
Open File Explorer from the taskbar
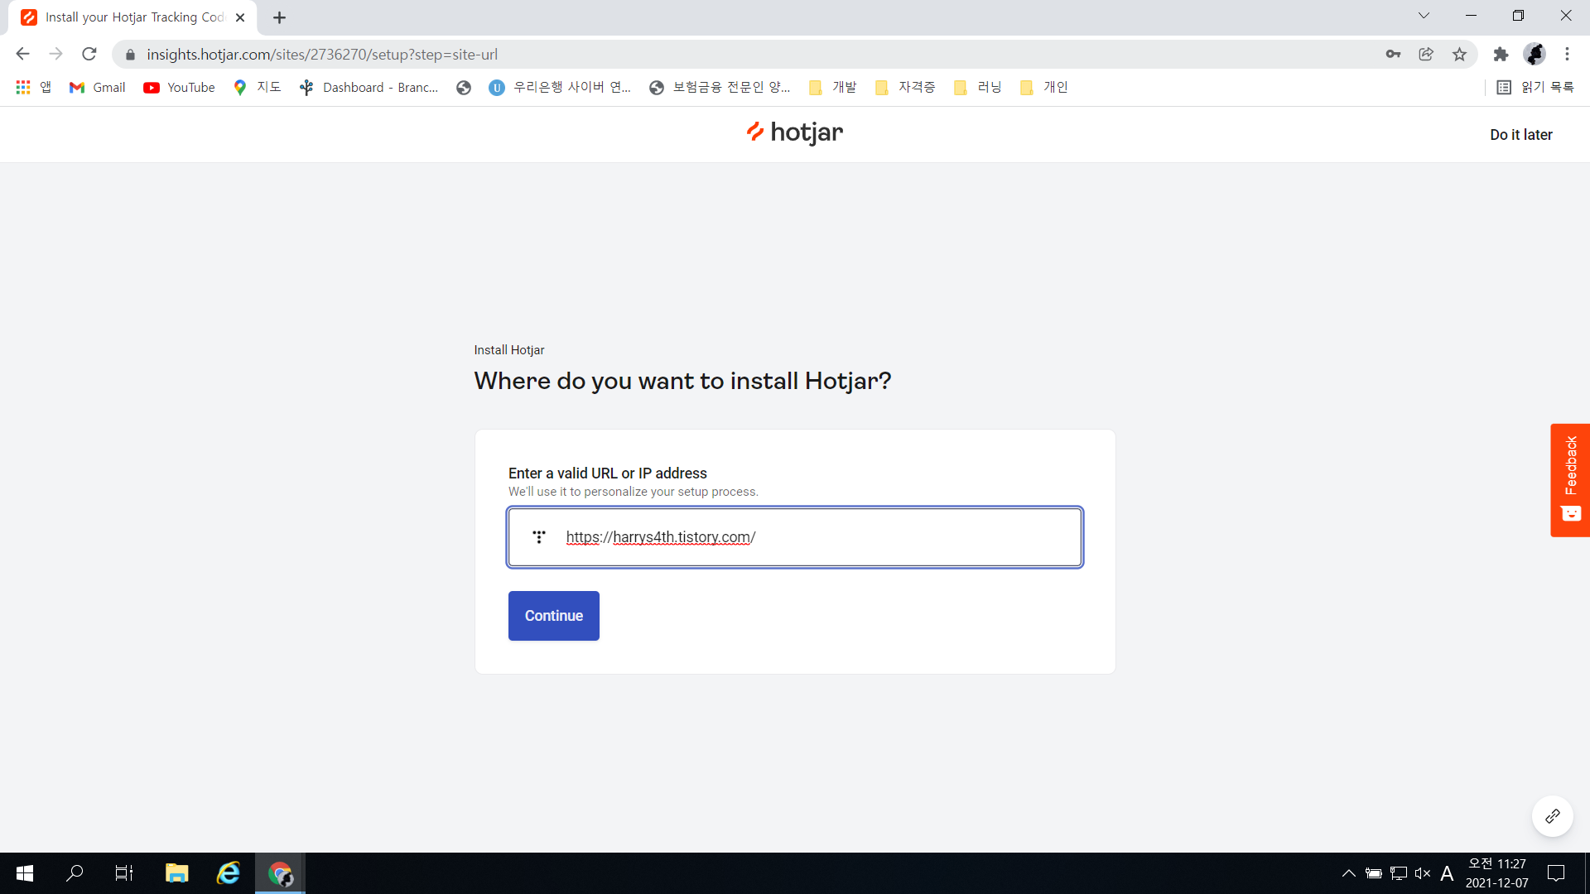coord(176,873)
